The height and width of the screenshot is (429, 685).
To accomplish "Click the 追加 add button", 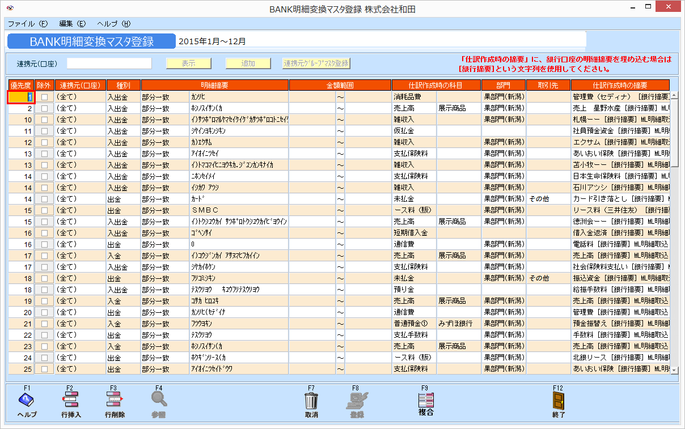I will point(248,63).
